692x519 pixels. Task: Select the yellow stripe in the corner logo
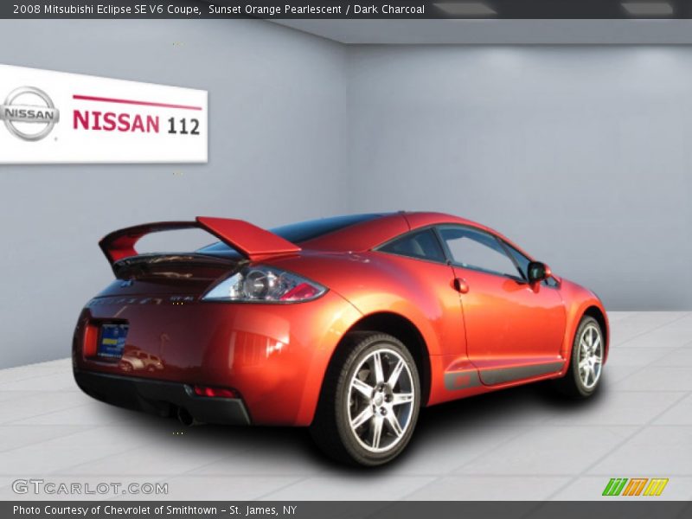[x=657, y=486]
